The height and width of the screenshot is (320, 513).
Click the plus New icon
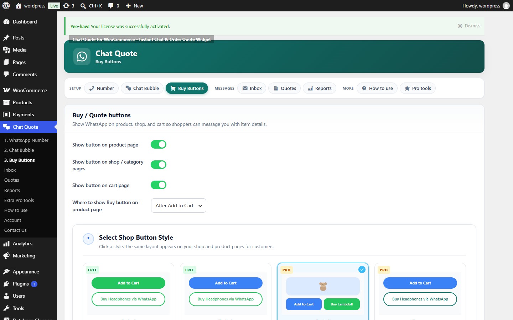(x=128, y=6)
